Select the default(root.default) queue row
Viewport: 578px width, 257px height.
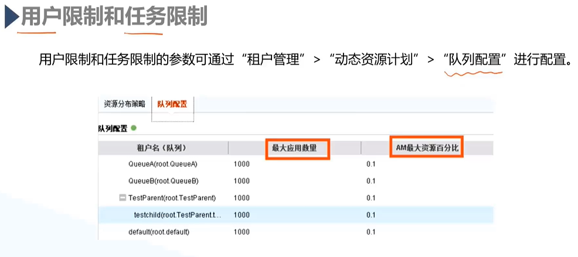[x=295, y=232]
